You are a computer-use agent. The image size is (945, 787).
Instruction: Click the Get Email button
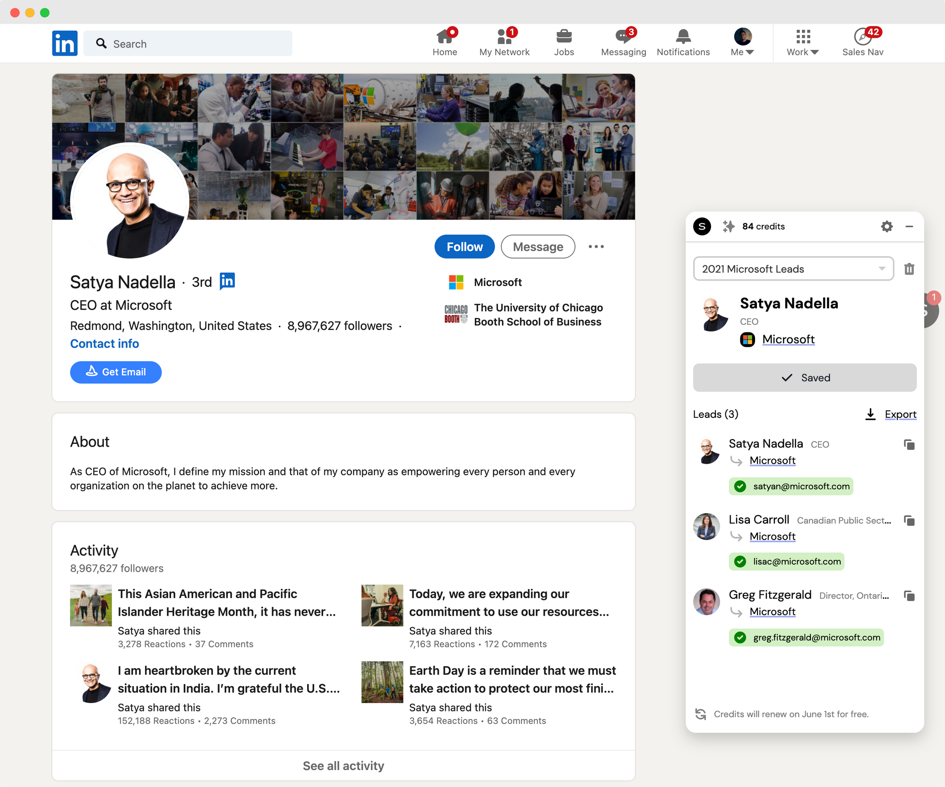click(116, 372)
